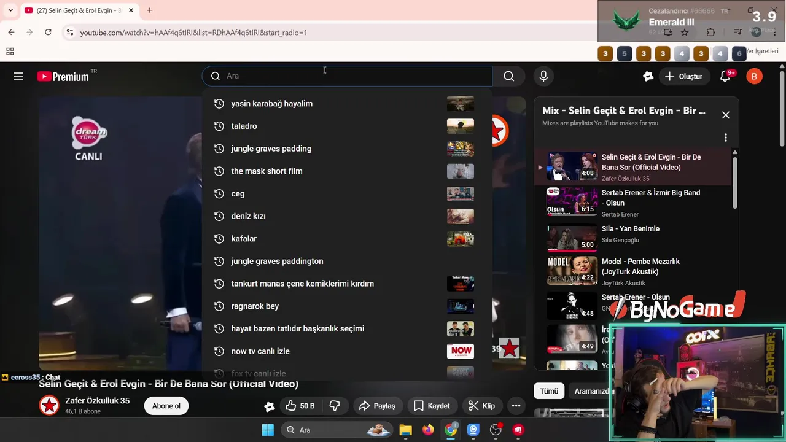The height and width of the screenshot is (442, 786).
Task: Choose 'hayat bazen tatlıdır başkanlık seçimi' entry
Action: [x=347, y=328]
